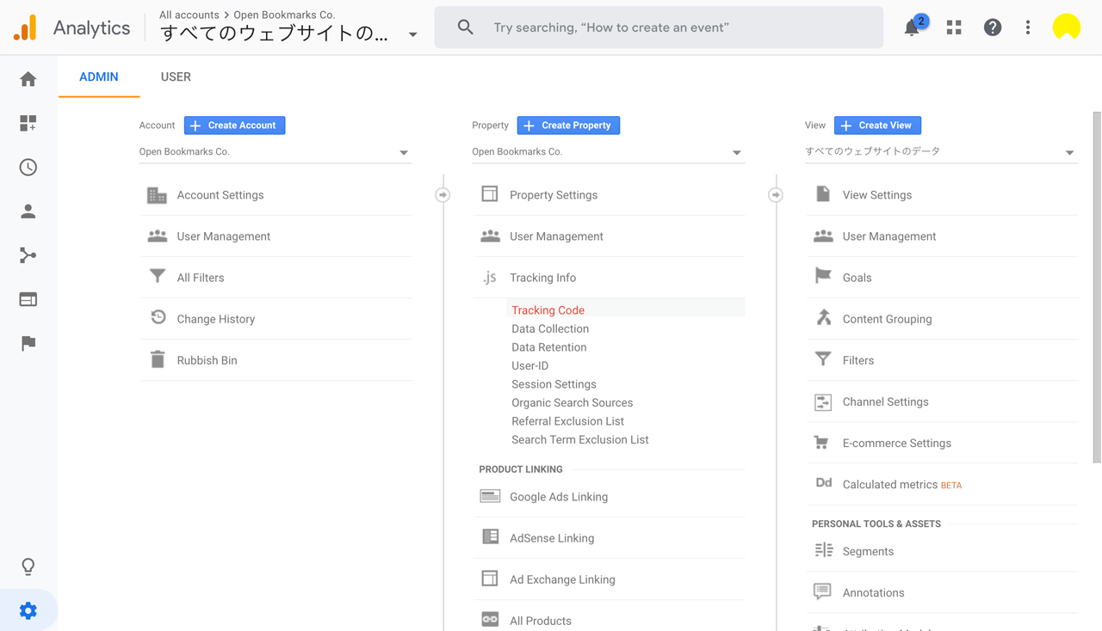
Task: Click the Segments icon
Action: (x=824, y=550)
